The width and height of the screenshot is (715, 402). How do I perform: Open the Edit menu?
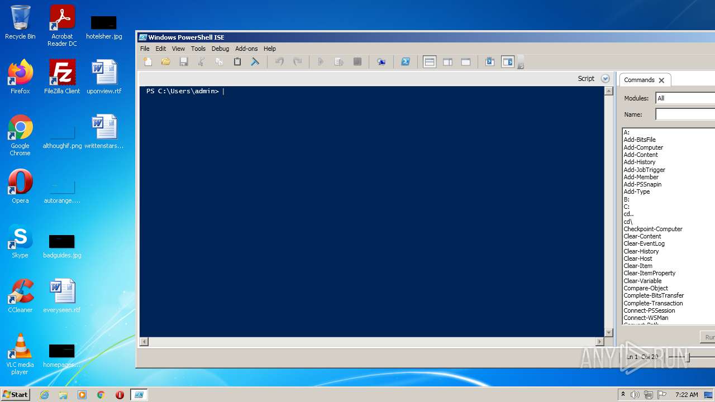click(161, 49)
